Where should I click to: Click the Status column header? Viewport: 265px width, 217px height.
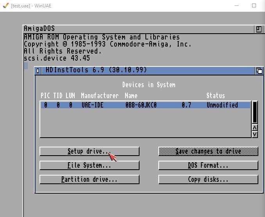click(216, 96)
